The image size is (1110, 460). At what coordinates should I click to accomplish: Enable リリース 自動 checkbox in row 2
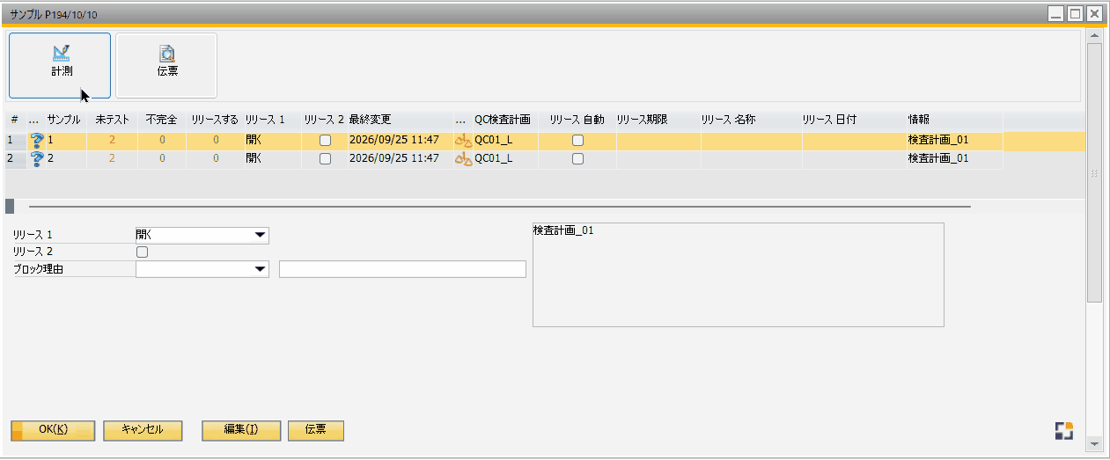point(578,159)
